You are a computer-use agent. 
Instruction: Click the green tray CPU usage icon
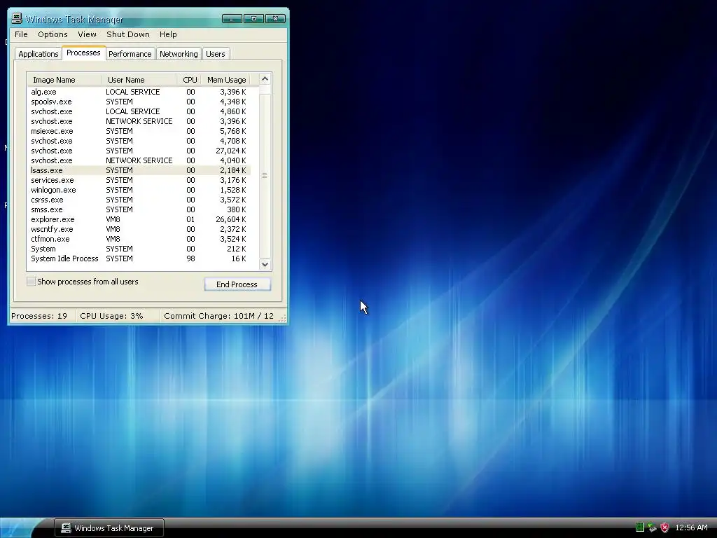pos(640,527)
